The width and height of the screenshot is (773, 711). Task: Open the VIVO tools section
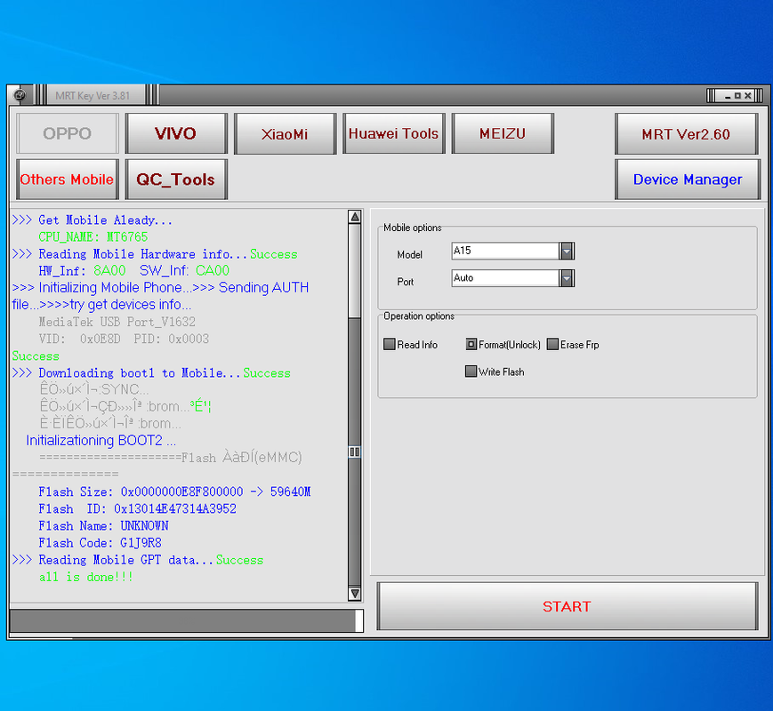pyautogui.click(x=176, y=133)
